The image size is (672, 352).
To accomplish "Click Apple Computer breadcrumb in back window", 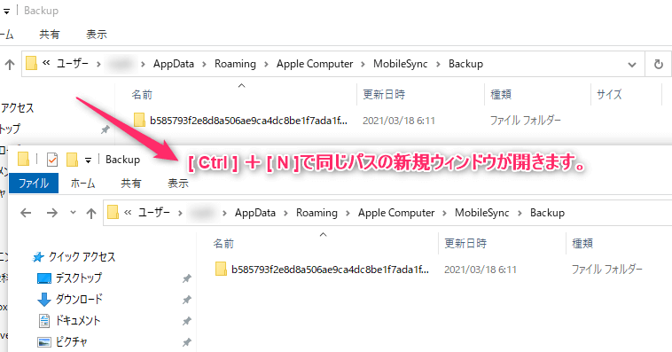I will [x=315, y=64].
